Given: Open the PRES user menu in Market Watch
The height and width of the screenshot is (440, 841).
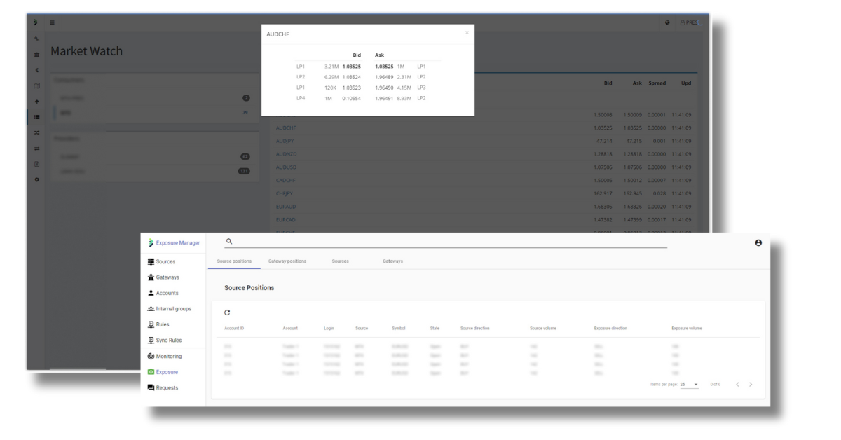Looking at the screenshot, I should click(691, 22).
